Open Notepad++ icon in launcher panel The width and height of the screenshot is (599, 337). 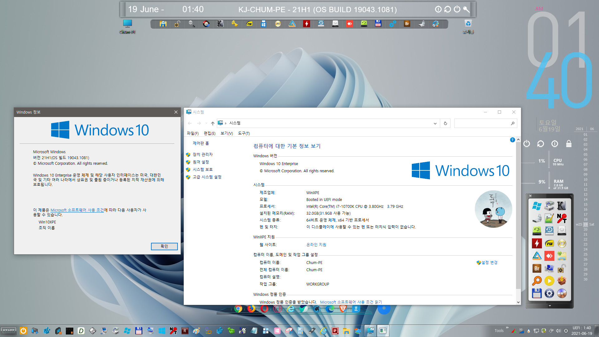click(549, 218)
